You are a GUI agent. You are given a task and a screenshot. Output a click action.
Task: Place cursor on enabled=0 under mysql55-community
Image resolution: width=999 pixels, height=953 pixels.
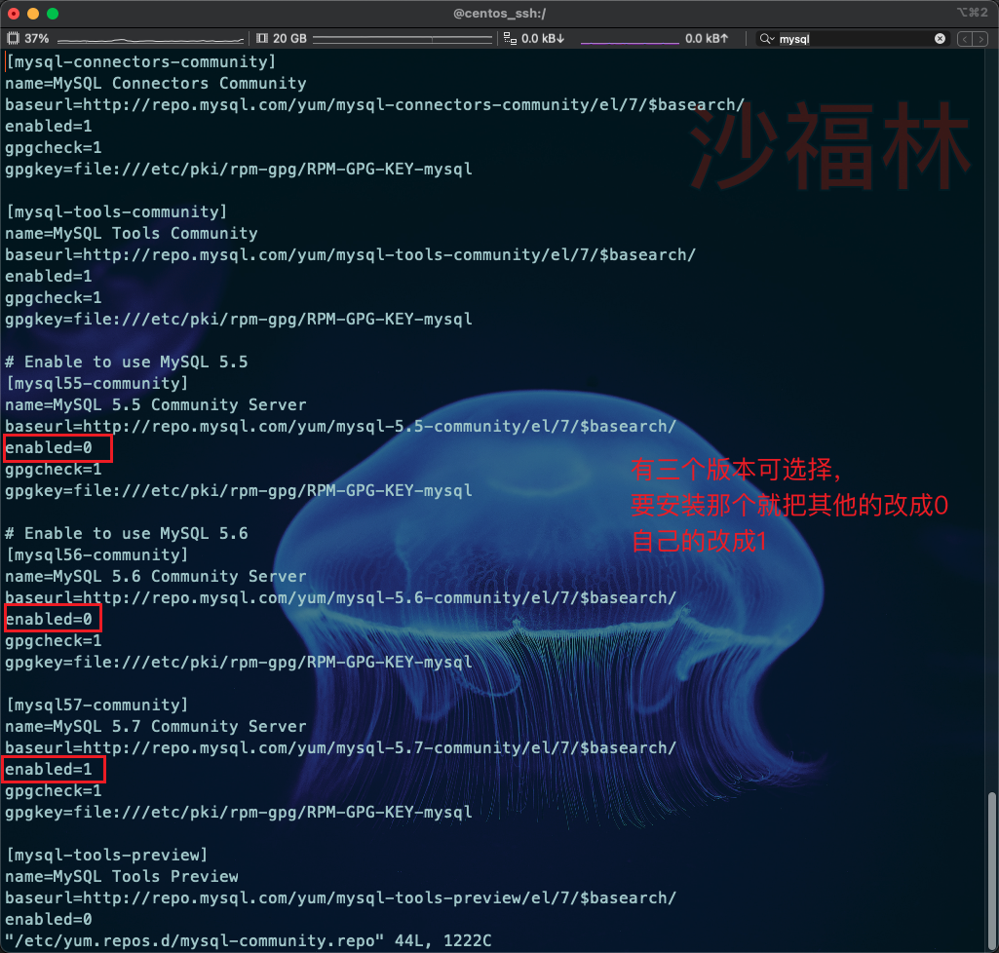coord(49,448)
